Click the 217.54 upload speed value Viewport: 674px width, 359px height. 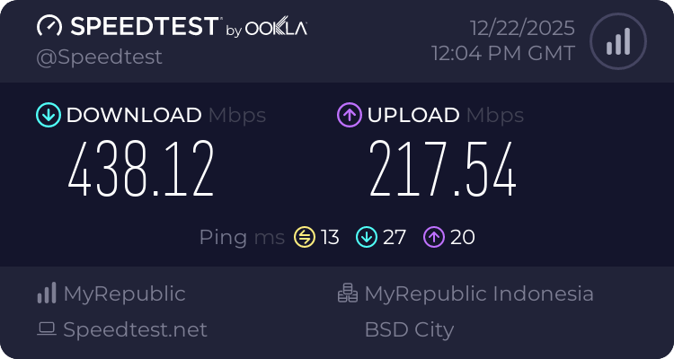click(442, 171)
